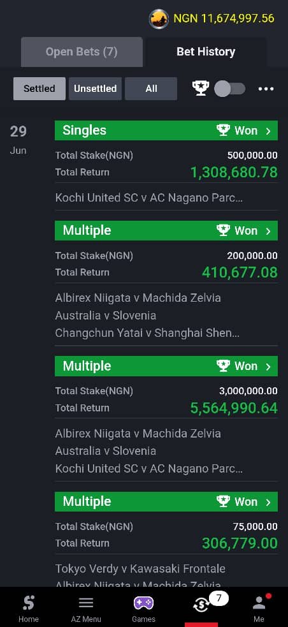Expand the 3,000,000.00 stake Multiple bet chevron
Image resolution: width=288 pixels, height=627 pixels.
[268, 366]
